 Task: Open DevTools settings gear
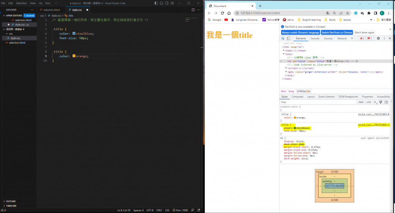pyautogui.click(x=378, y=39)
